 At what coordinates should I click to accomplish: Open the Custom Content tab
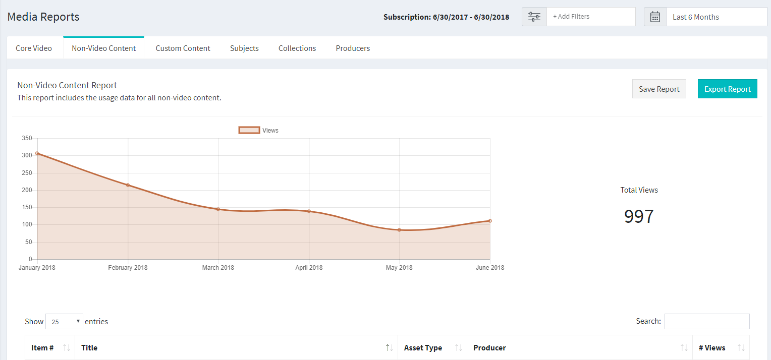[x=183, y=48]
